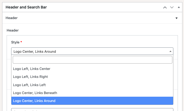This screenshot has height=111, width=184.
Task: Move Header and Search Bar panel up
Action: [x=165, y=7]
